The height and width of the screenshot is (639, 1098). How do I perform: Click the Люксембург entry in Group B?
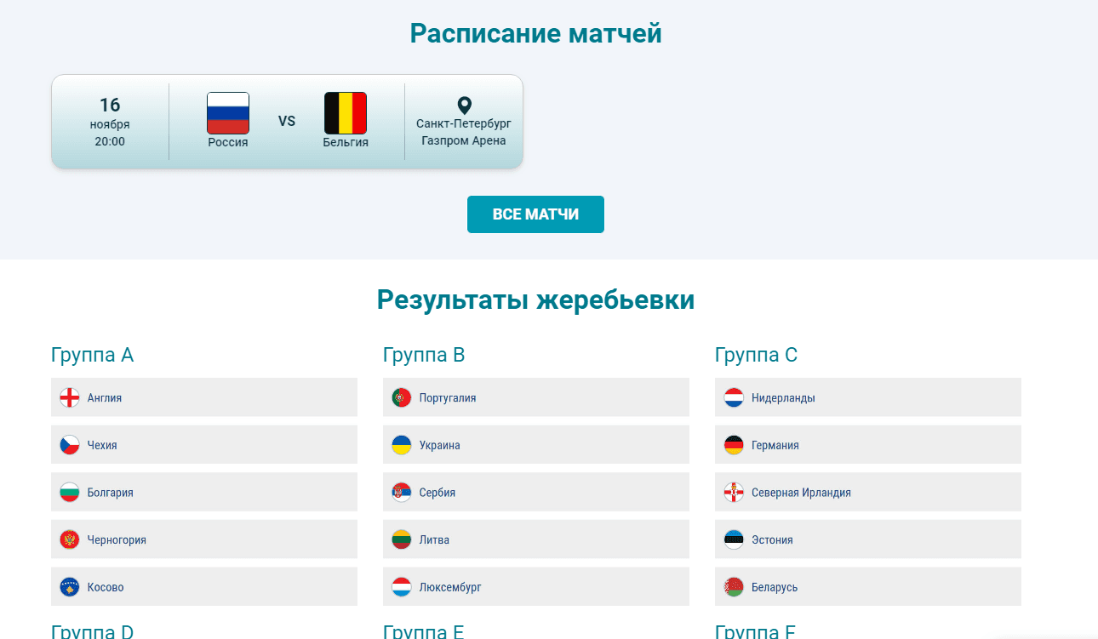pyautogui.click(x=535, y=586)
